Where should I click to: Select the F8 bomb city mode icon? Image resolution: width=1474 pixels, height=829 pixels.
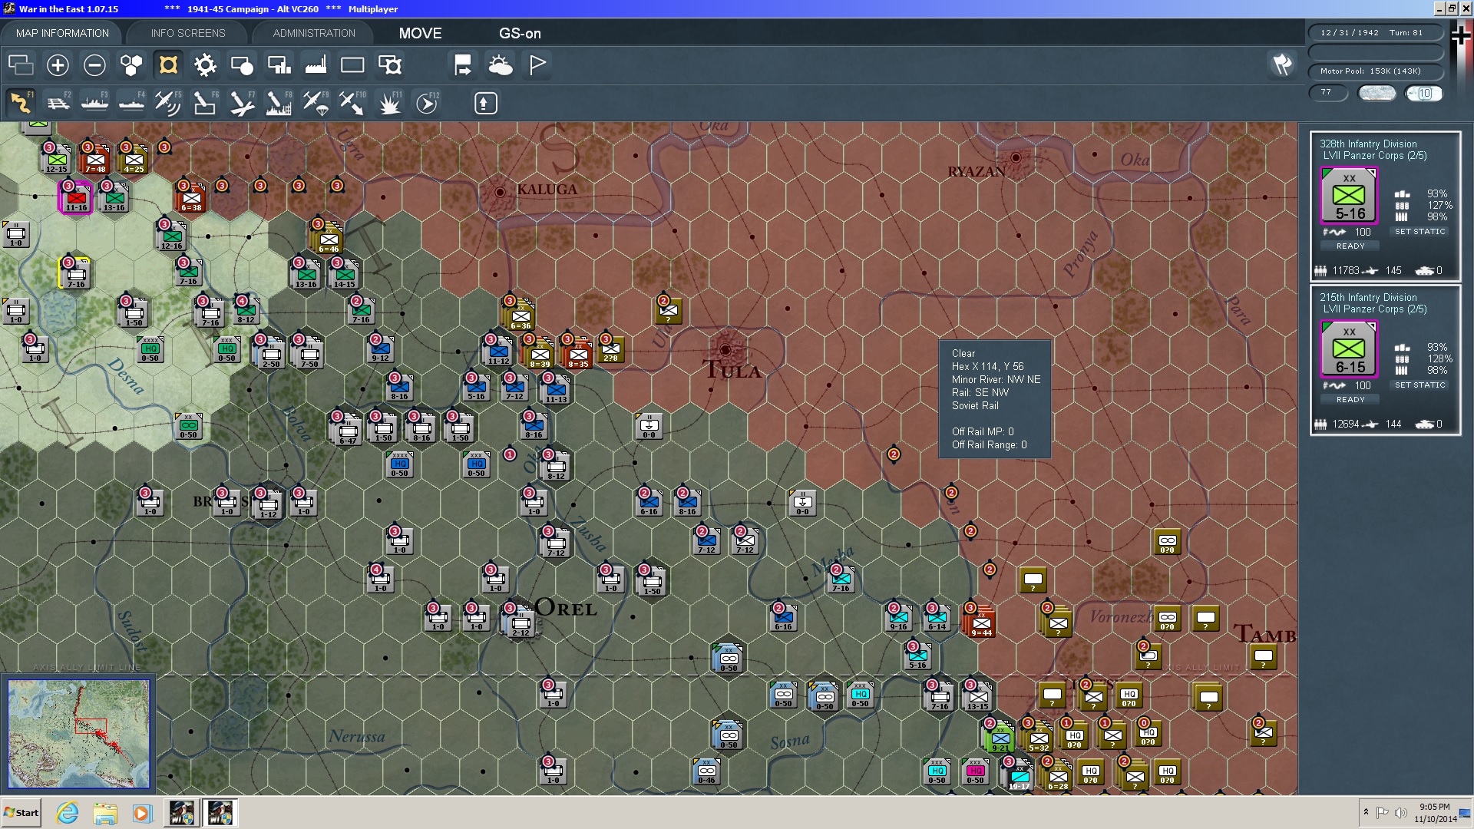[279, 103]
